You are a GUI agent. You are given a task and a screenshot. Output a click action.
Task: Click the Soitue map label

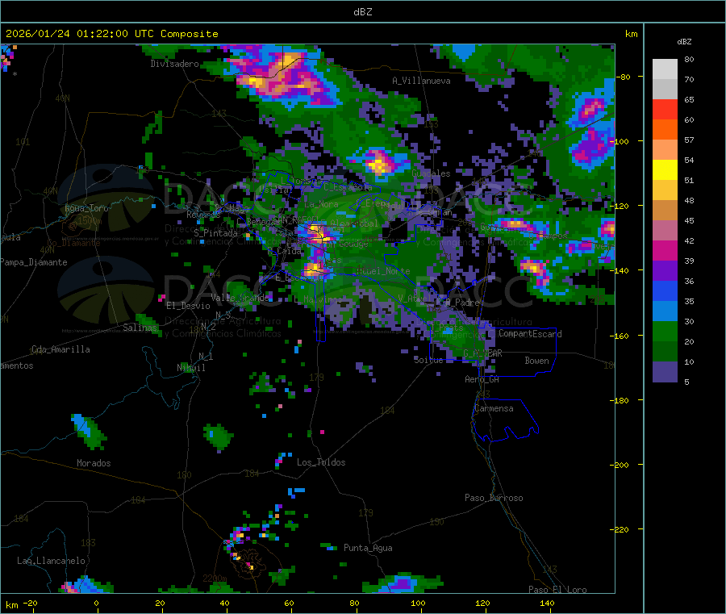[x=428, y=360]
